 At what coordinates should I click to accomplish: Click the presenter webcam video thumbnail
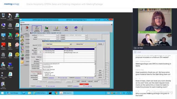click(155, 21)
